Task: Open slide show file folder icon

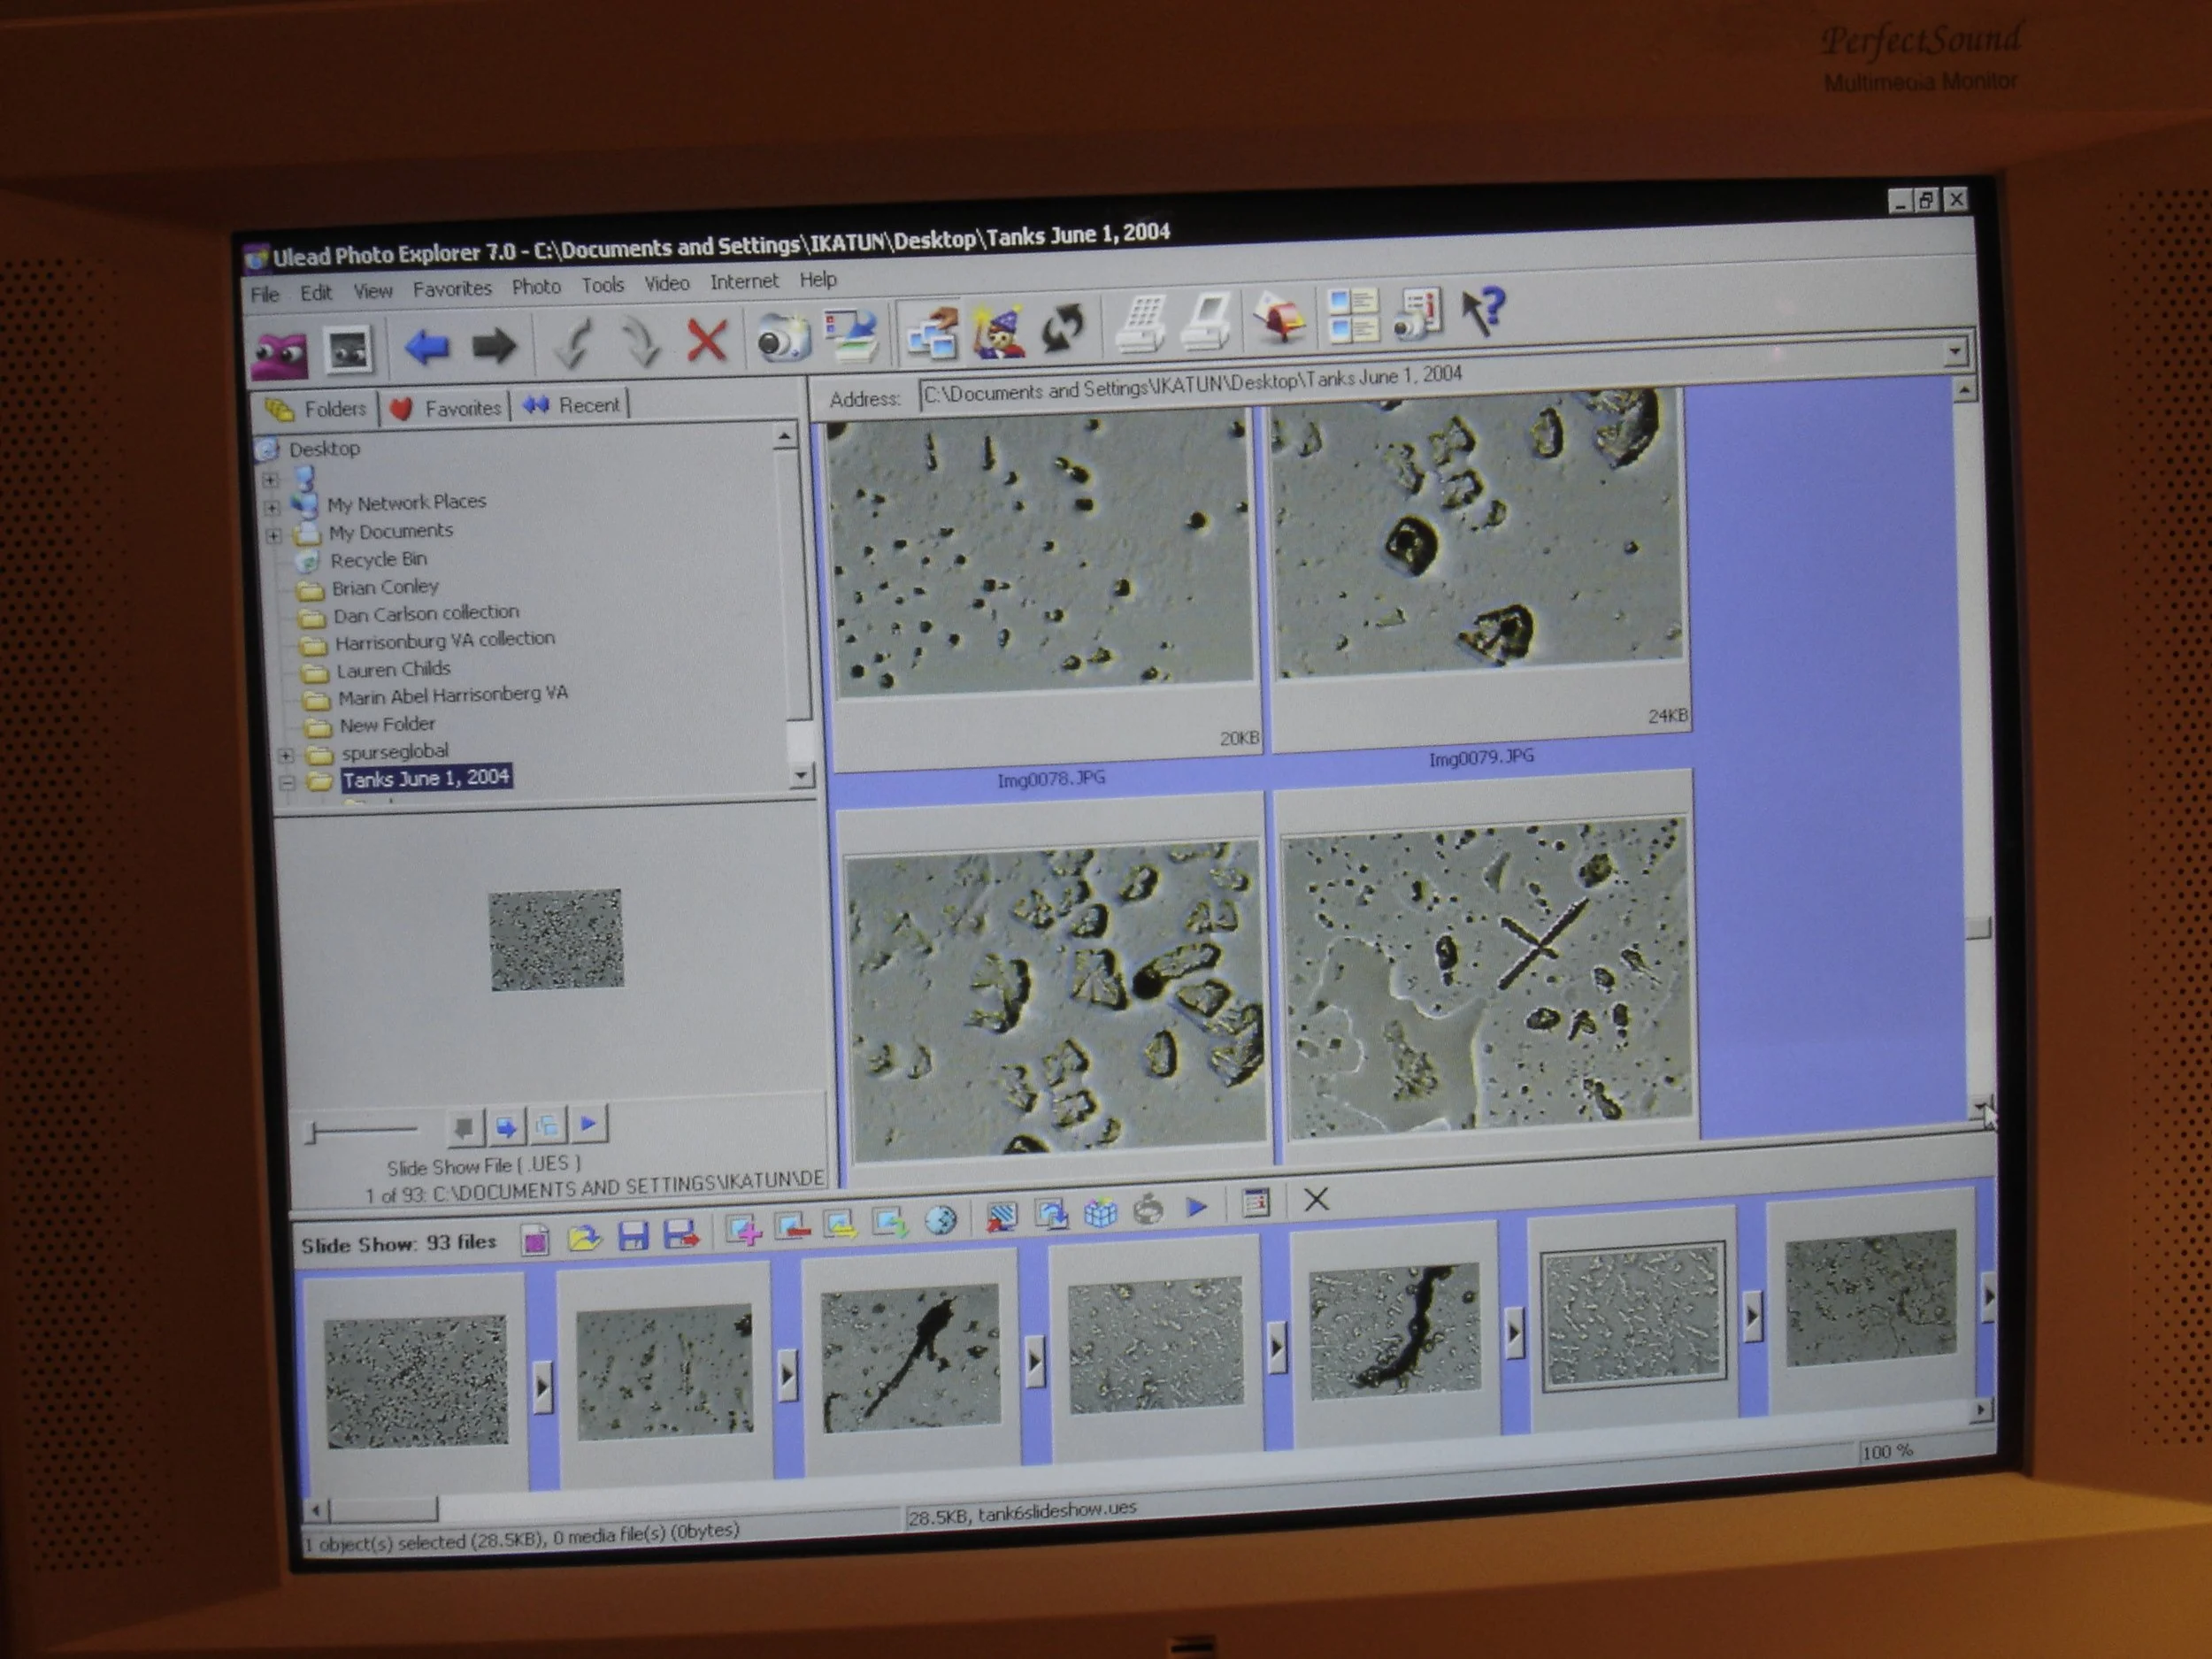Action: [584, 1239]
